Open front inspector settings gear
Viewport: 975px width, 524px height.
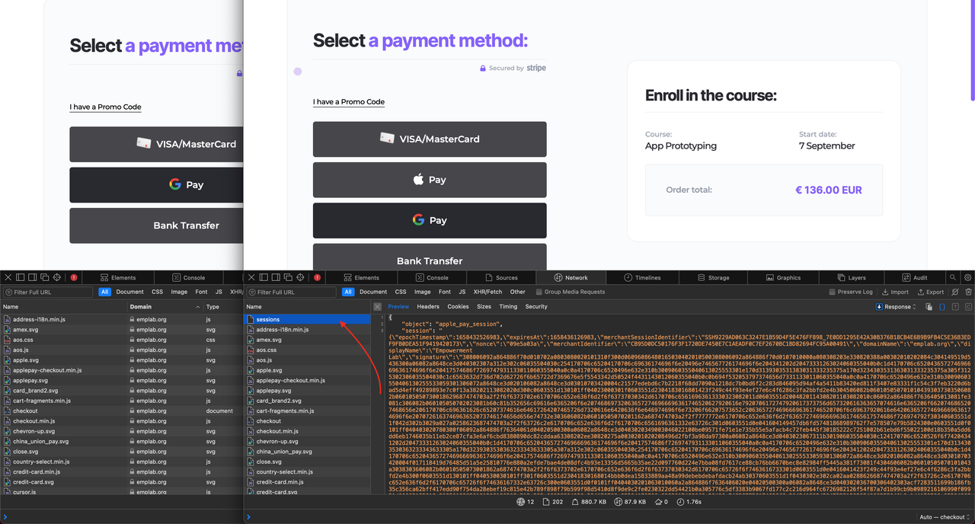point(967,278)
